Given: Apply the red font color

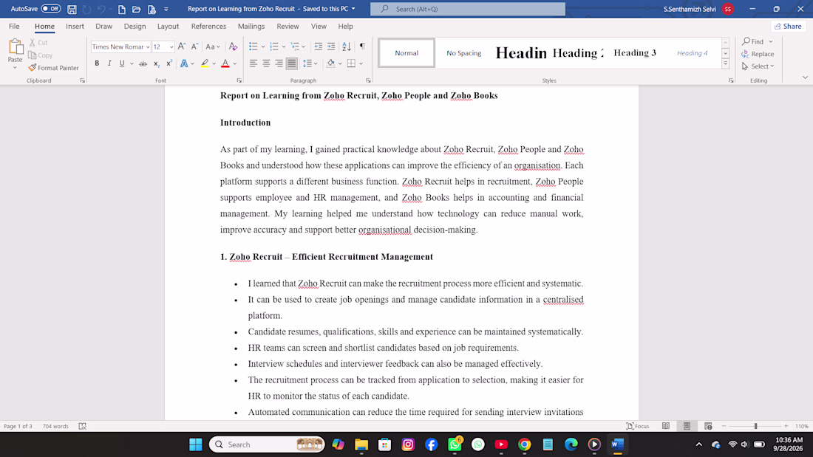Looking at the screenshot, I should [x=225, y=63].
